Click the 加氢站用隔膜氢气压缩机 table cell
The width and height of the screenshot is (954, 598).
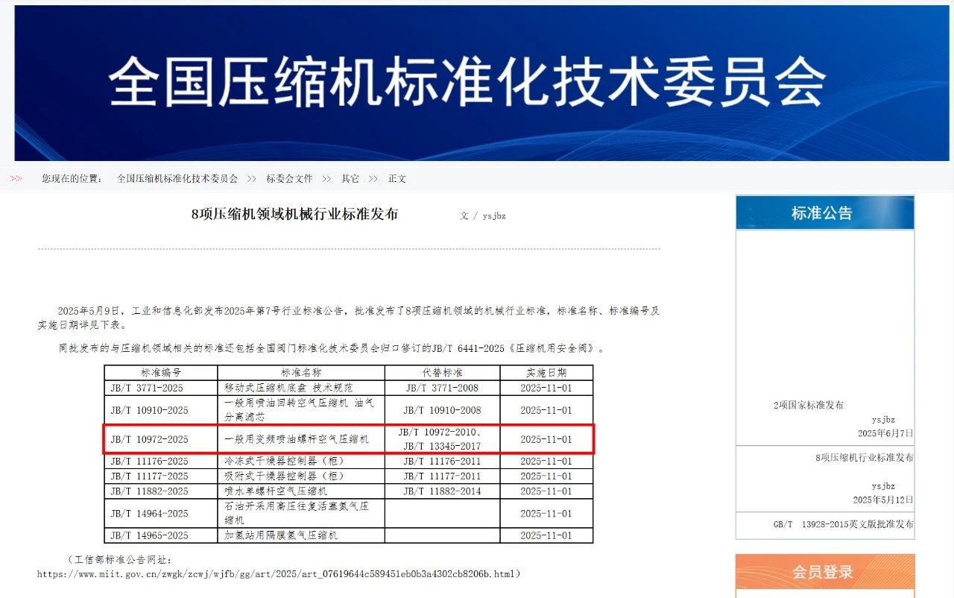(x=281, y=535)
